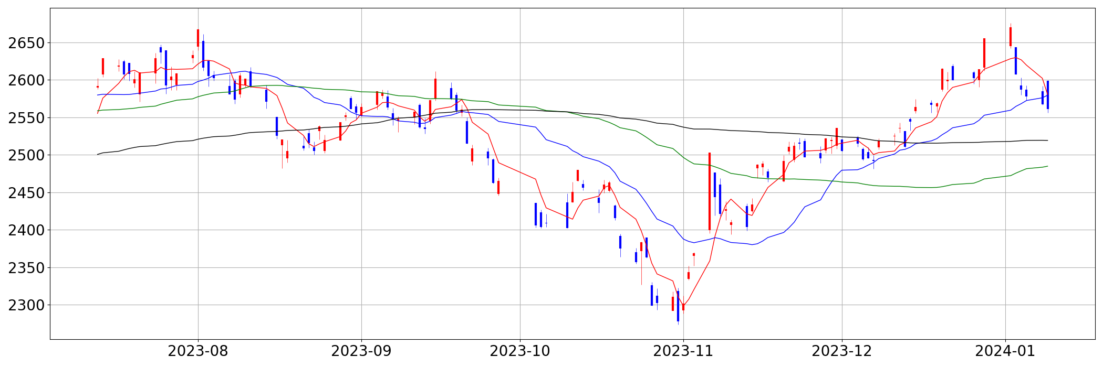Click the 2650 y-axis label

pos(26,43)
